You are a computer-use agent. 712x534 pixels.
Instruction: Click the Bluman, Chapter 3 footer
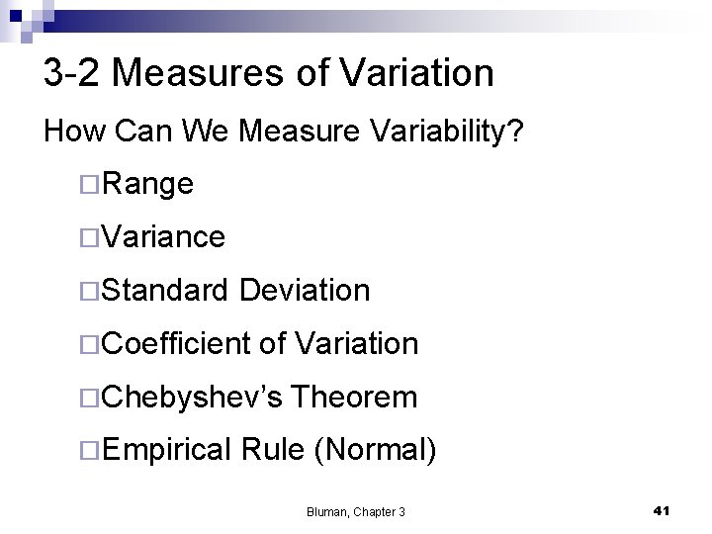pyautogui.click(x=356, y=512)
